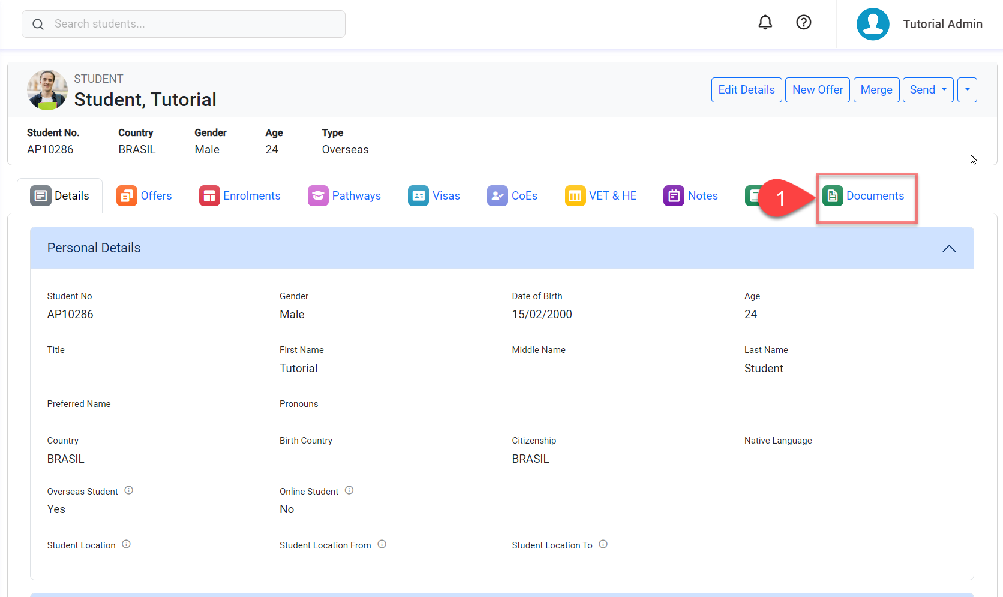1003x597 pixels.
Task: Go to the Enrolments tab
Action: pyautogui.click(x=240, y=196)
